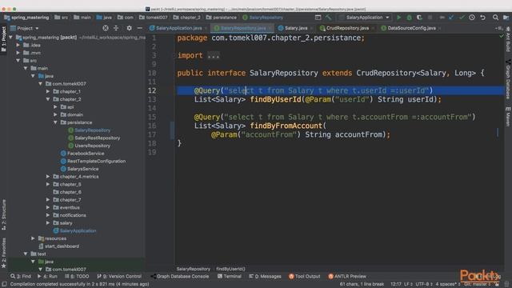This screenshot has height=288, width=512.
Task: Expand the resources folder
Action: [33, 238]
